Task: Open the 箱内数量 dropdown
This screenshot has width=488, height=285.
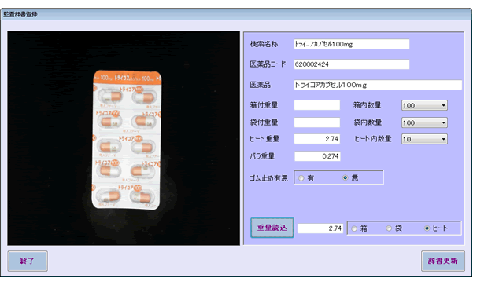Action: tap(424, 105)
